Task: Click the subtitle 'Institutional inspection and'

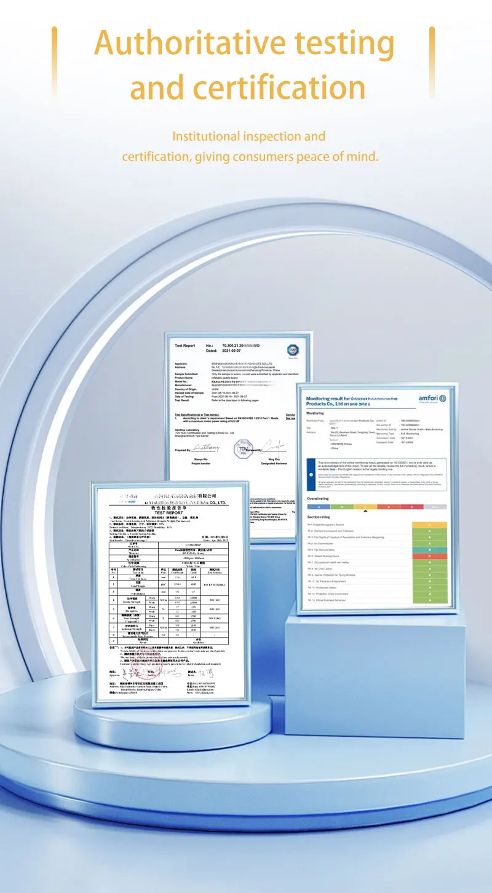Action: pos(249,136)
